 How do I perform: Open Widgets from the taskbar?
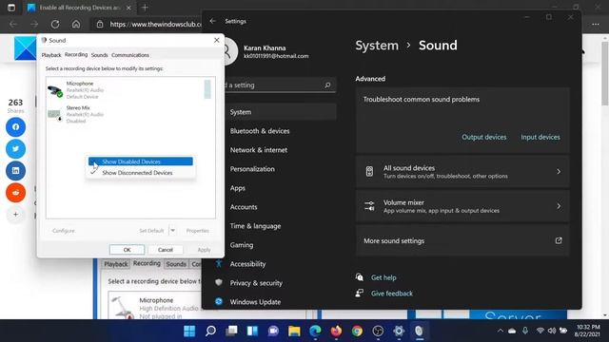click(x=252, y=331)
